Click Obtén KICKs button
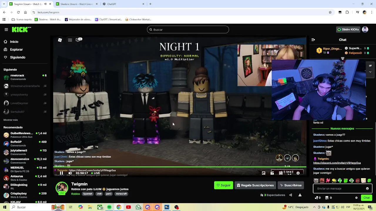 point(348,30)
